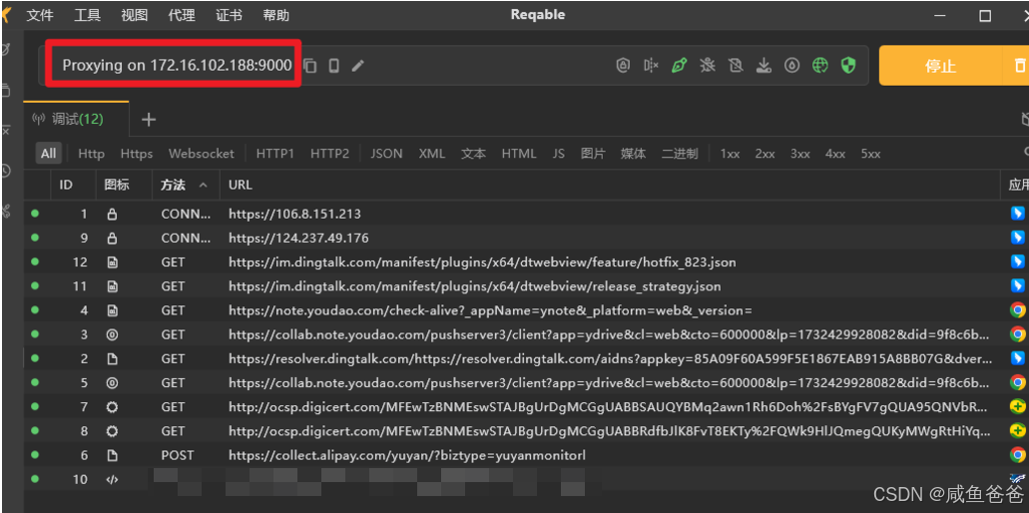Click the mirror-split icon in toolbar
Image resolution: width=1029 pixels, height=513 pixels.
(x=651, y=65)
